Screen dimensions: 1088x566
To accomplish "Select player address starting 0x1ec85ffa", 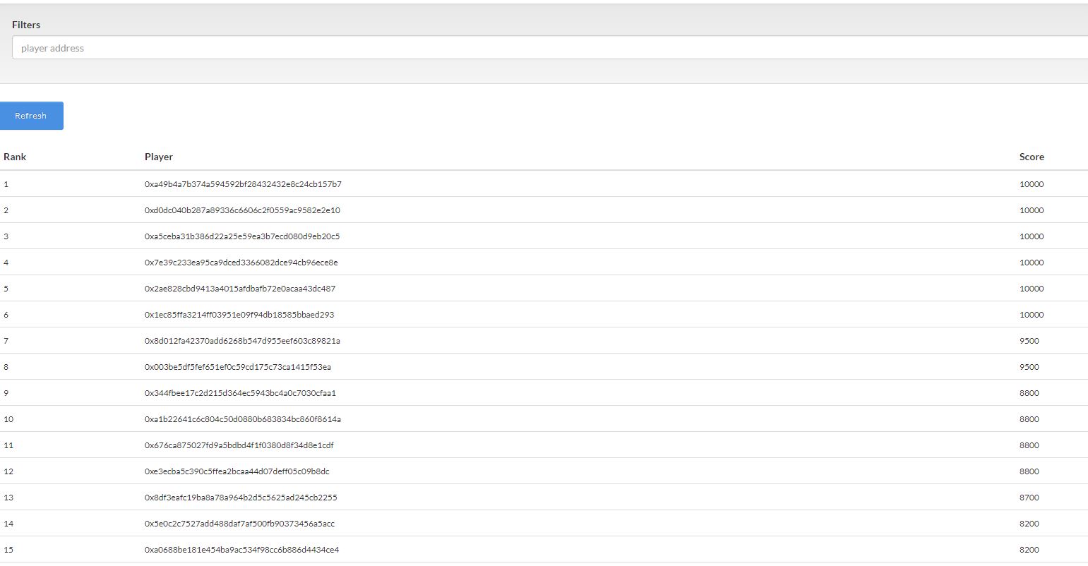I will pyautogui.click(x=239, y=315).
